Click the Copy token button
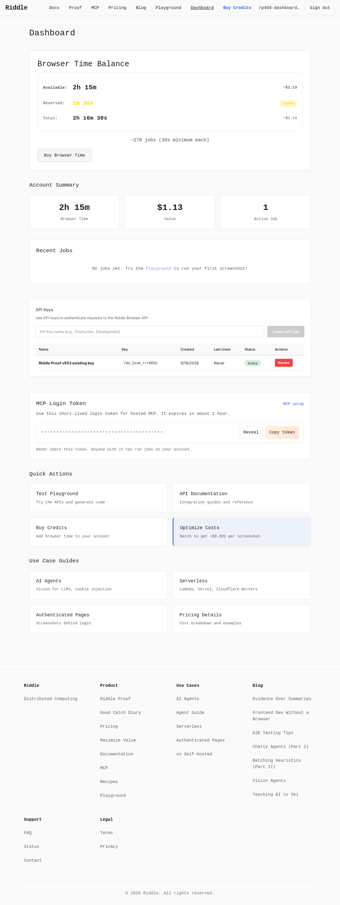This screenshot has width=340, height=905. (282, 432)
